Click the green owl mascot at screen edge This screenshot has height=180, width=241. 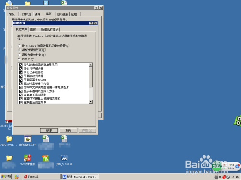(x=238, y=121)
